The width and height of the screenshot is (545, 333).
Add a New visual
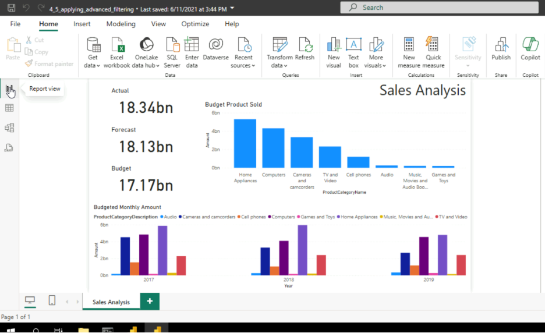[334, 52]
